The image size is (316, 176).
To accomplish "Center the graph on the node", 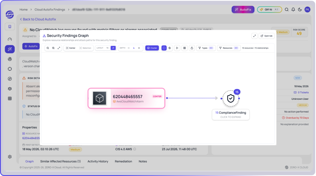I will tap(71, 48).
